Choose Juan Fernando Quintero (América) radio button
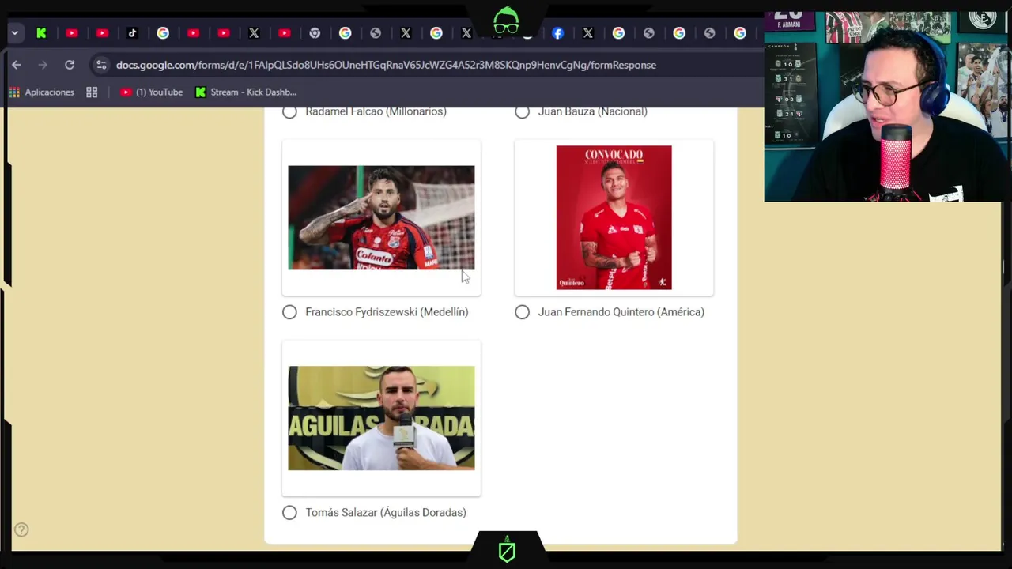1012x569 pixels. point(522,312)
